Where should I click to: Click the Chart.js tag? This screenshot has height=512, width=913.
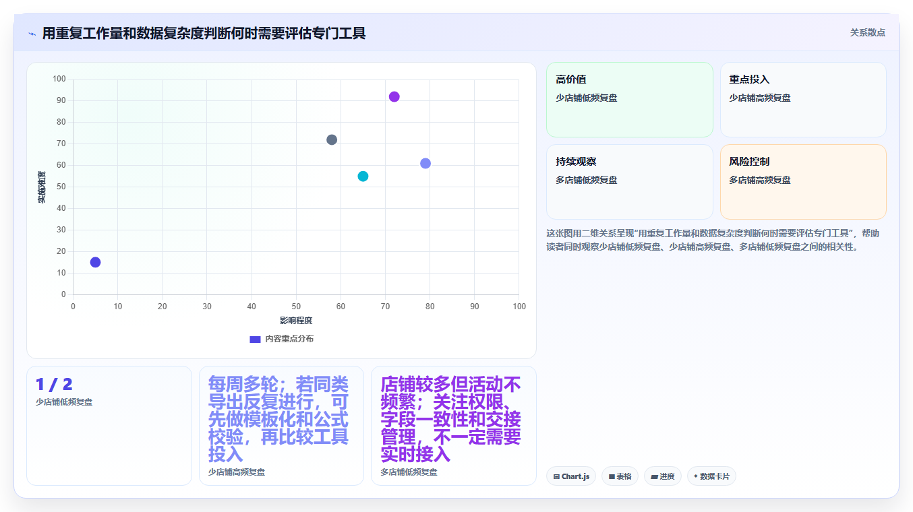(571, 476)
